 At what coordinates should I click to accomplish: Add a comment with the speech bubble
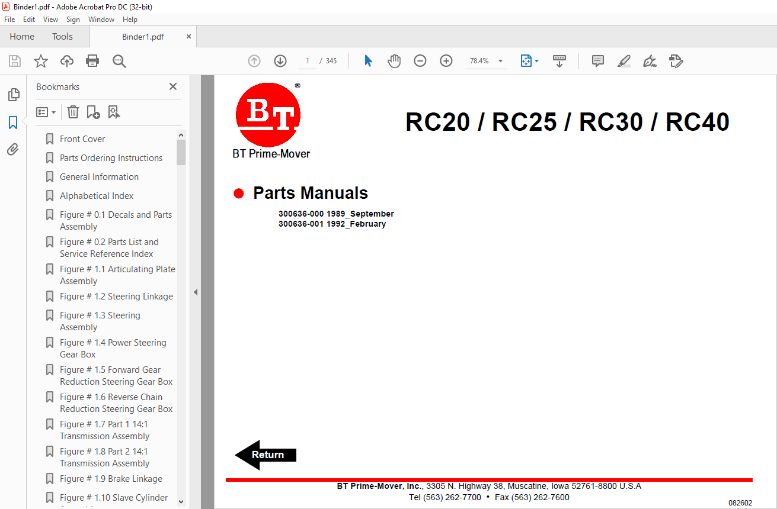(598, 61)
